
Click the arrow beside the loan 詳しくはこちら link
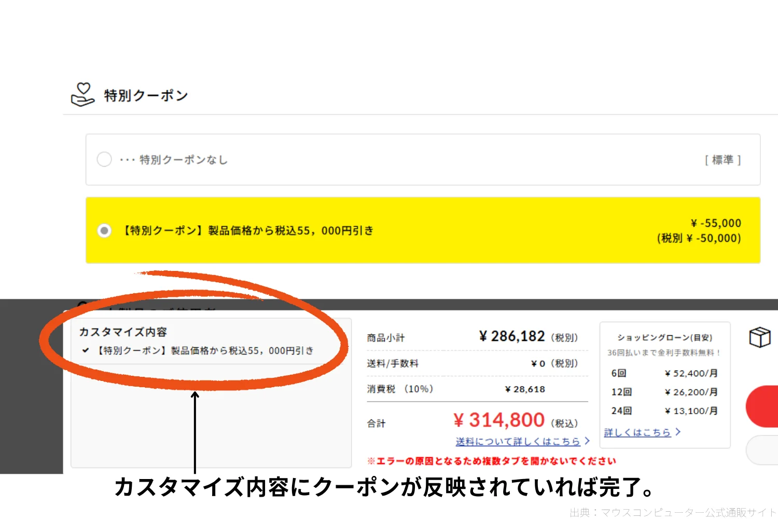tap(678, 432)
